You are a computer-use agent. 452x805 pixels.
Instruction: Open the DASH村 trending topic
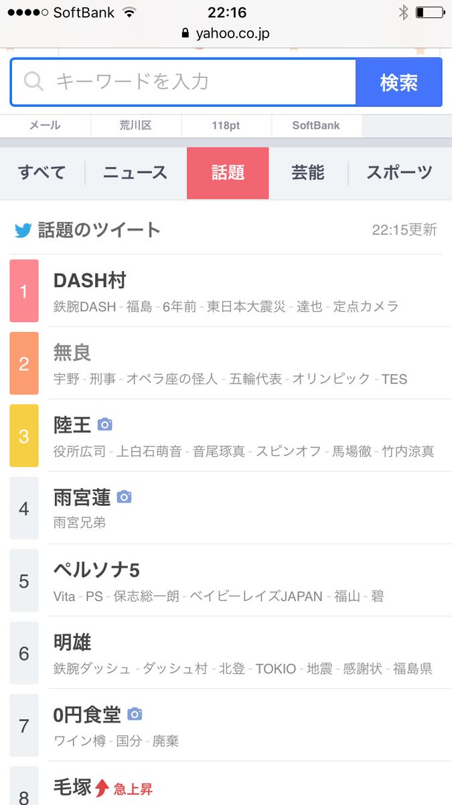point(90,280)
